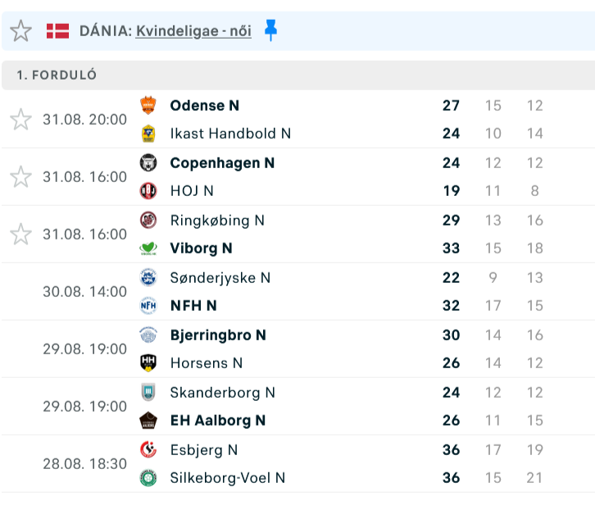Open the Sønderjyske vs NFH match row
The image size is (595, 519).
[x=328, y=292]
